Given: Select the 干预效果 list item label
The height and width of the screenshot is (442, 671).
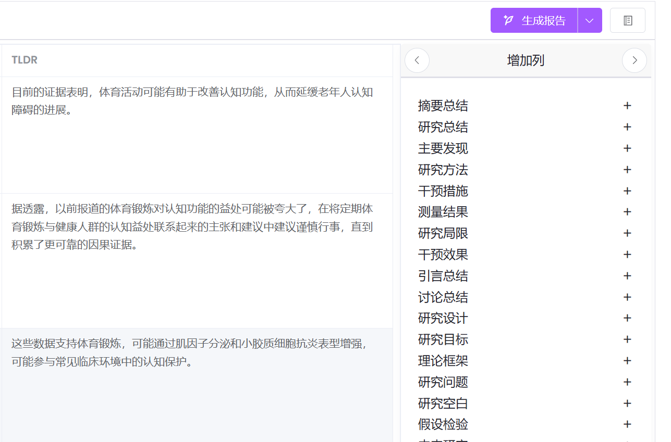Looking at the screenshot, I should coord(443,255).
